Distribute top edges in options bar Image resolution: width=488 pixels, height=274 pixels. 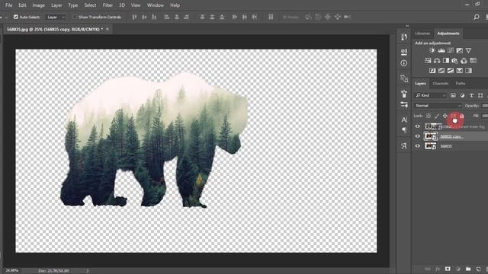coord(202,17)
